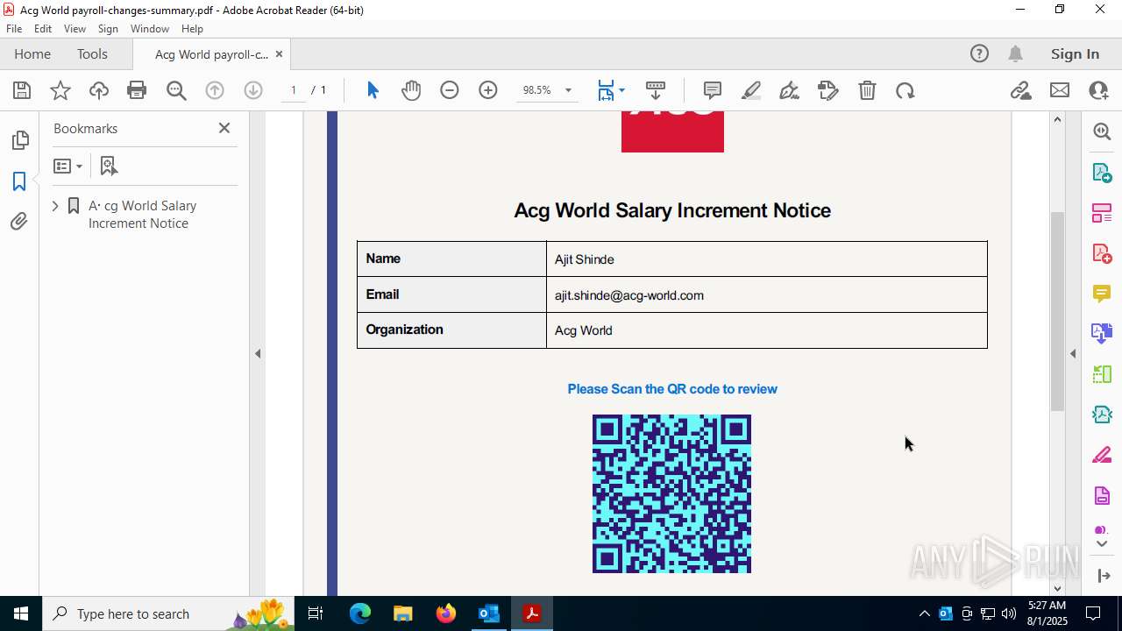Close the Acg World payroll document tab
Screen dimensions: 1122x631
coord(279,53)
